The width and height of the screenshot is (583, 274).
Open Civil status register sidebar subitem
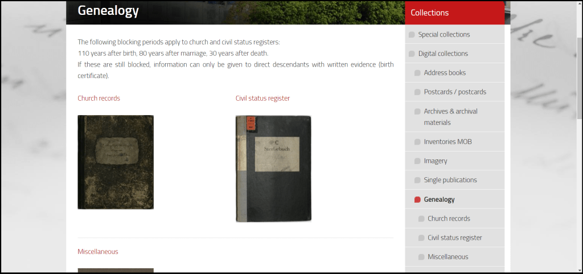pos(455,238)
